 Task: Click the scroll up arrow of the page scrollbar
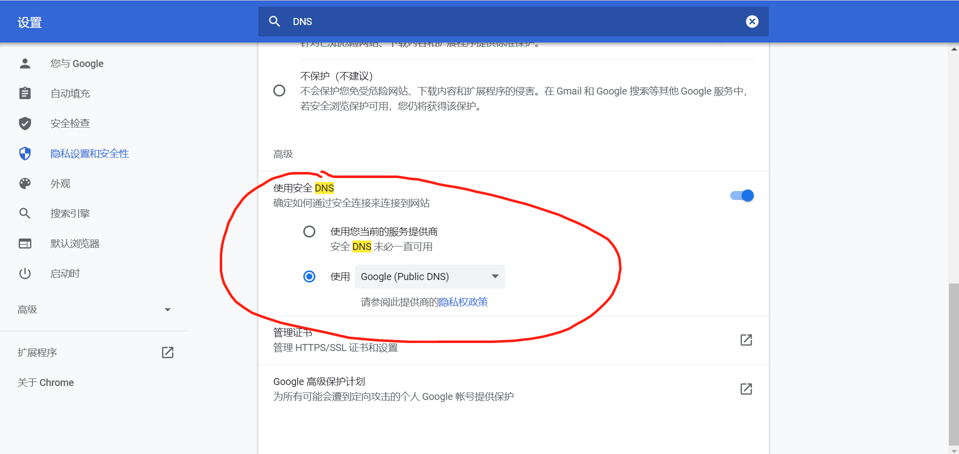[954, 49]
